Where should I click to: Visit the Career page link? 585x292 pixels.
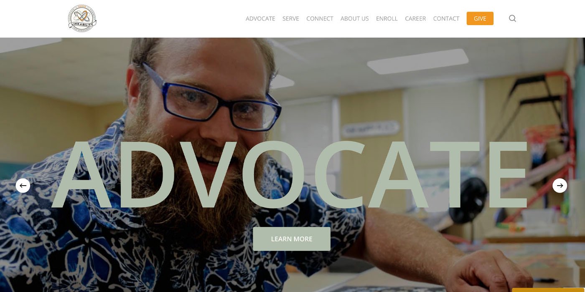(415, 18)
